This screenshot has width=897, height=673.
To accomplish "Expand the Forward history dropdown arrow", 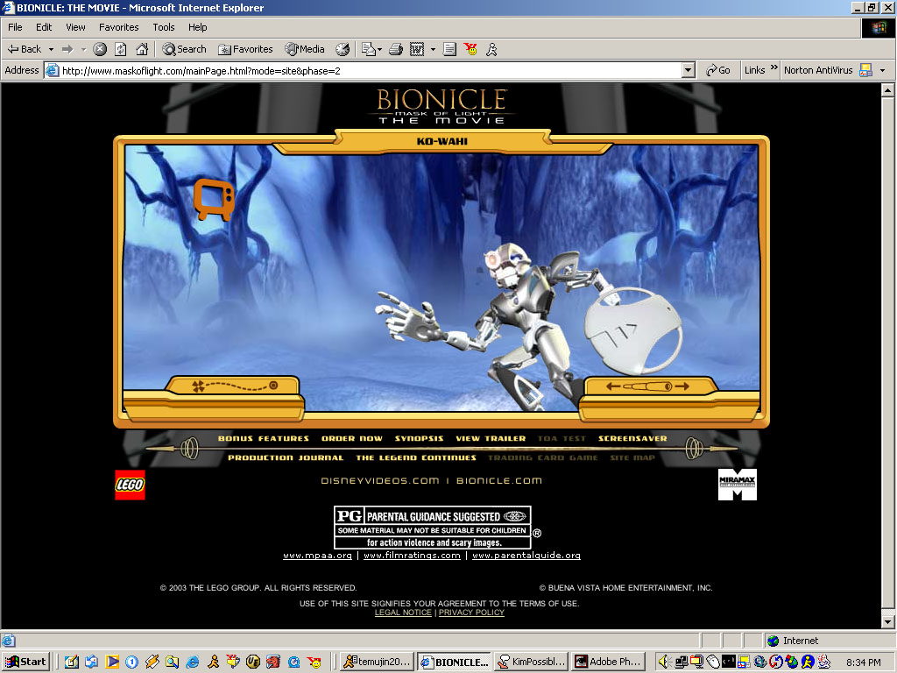I will point(83,49).
